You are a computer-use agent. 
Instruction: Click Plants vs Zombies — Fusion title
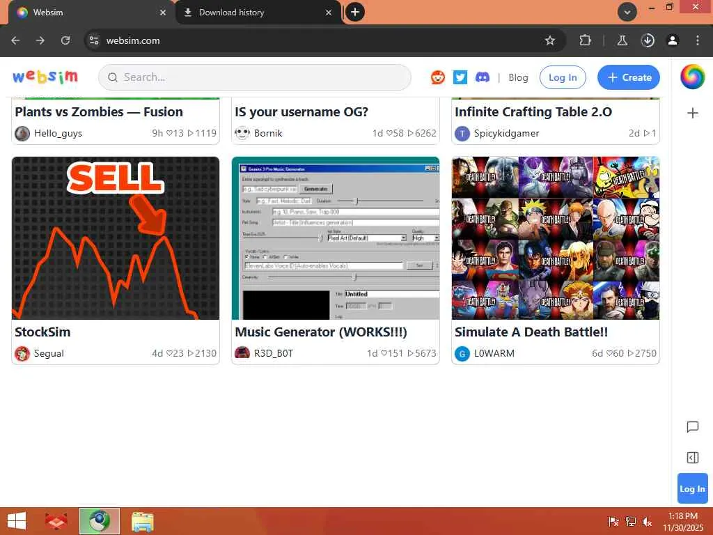point(99,112)
